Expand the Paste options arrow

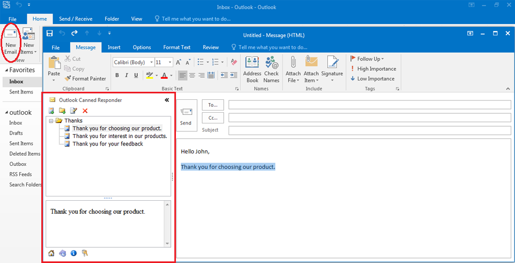tap(54, 79)
